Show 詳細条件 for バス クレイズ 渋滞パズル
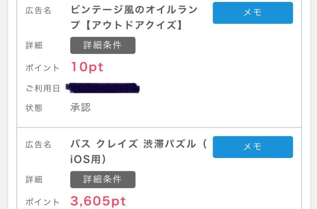The width and height of the screenshot is (317, 209). (x=103, y=180)
